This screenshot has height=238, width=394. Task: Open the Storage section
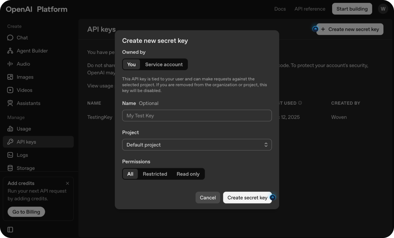pyautogui.click(x=26, y=168)
